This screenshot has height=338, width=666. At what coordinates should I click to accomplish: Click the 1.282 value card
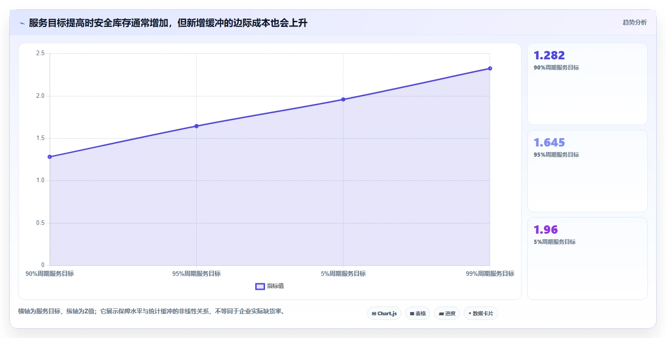(x=587, y=84)
